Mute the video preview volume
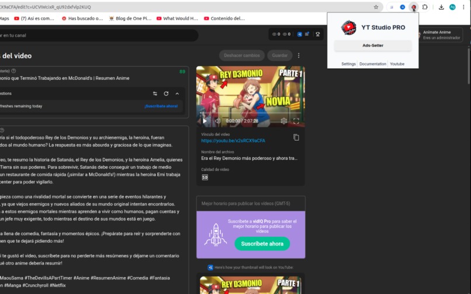Screen dimensions: 471x294 tap(217, 121)
